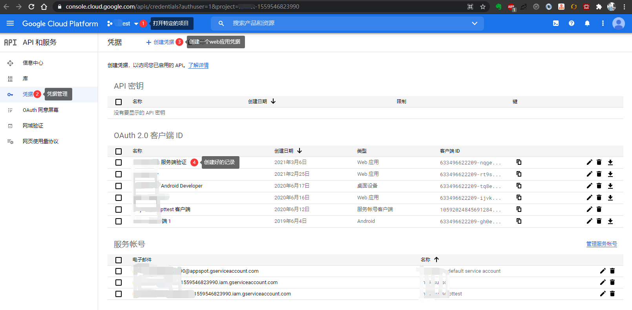
Task: Sort OAuth clients by 创建日期
Action: click(x=288, y=151)
